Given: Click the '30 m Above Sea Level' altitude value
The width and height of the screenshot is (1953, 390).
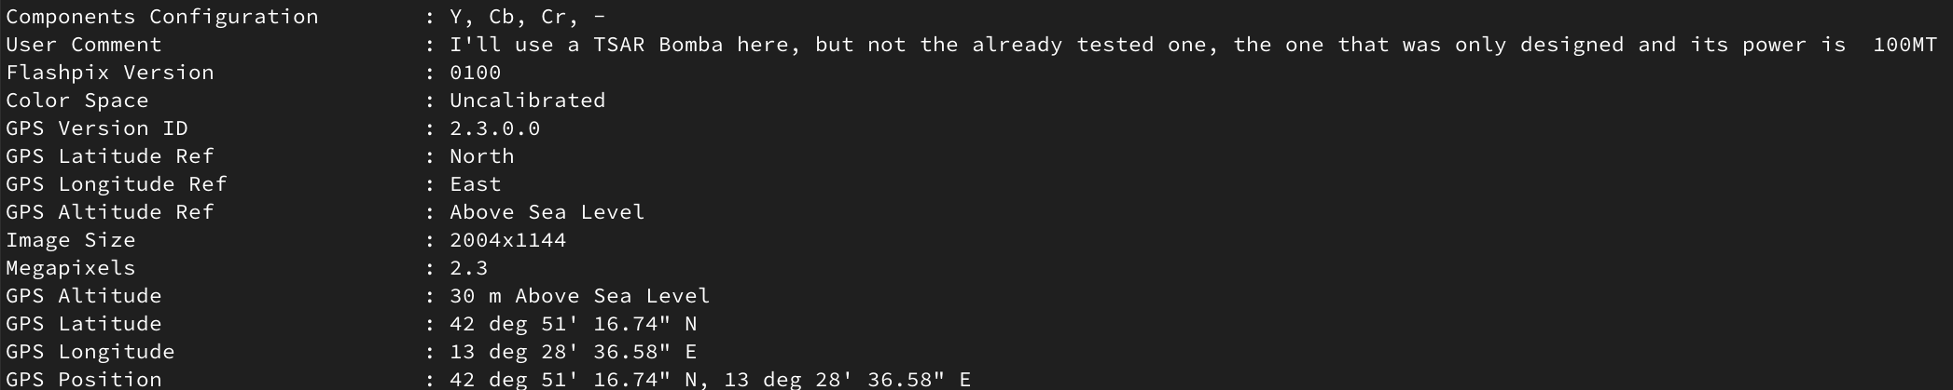Looking at the screenshot, I should [x=579, y=296].
